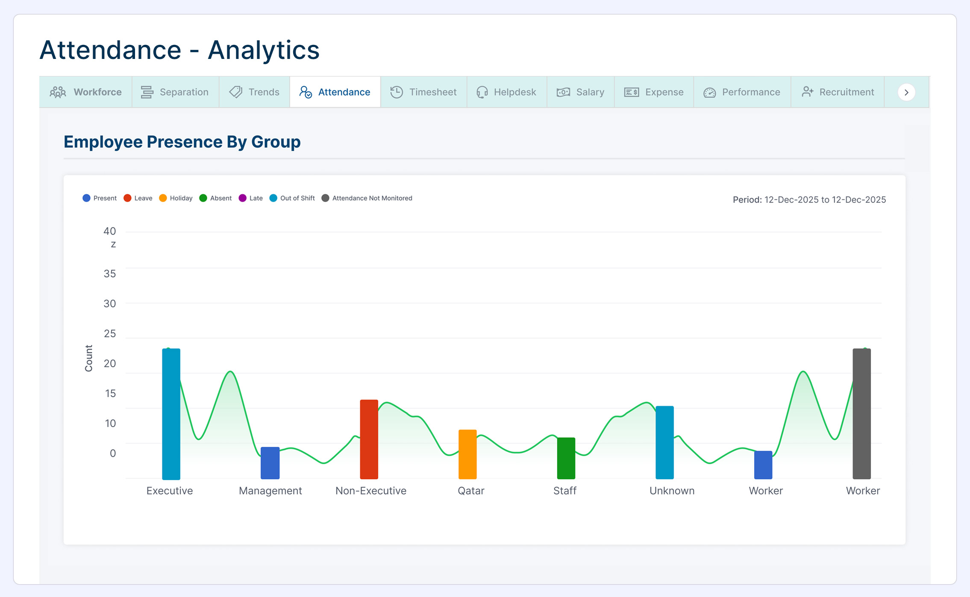
Task: Click the red Non-Executive leave bar
Action: [x=369, y=439]
